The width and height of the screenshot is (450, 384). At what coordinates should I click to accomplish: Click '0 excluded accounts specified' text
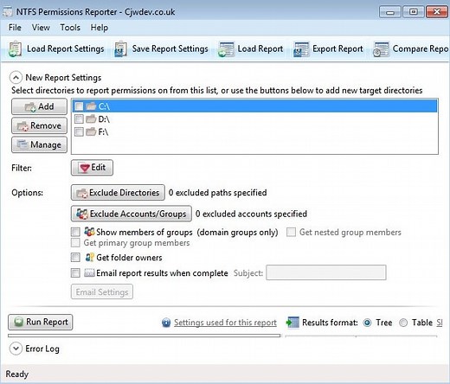(x=251, y=214)
